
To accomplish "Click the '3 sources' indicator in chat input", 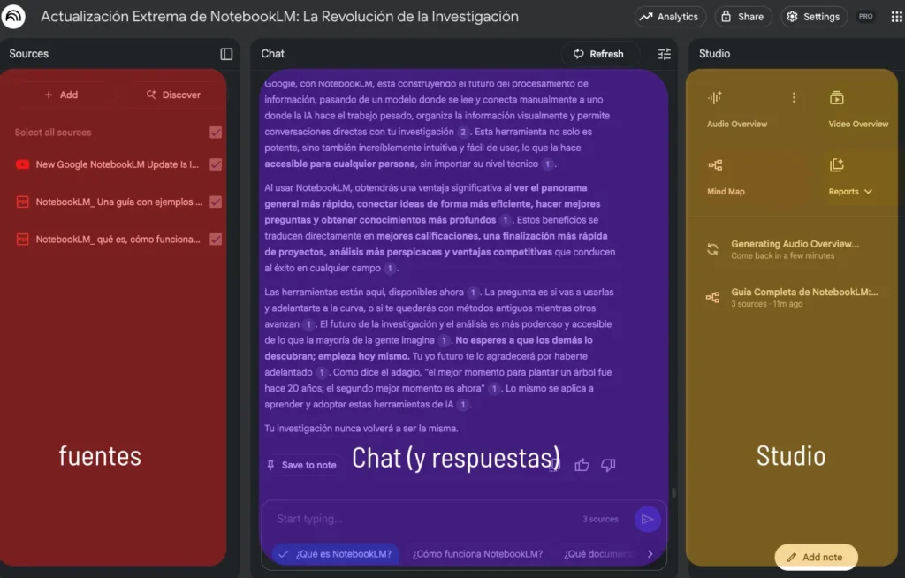I will [600, 519].
